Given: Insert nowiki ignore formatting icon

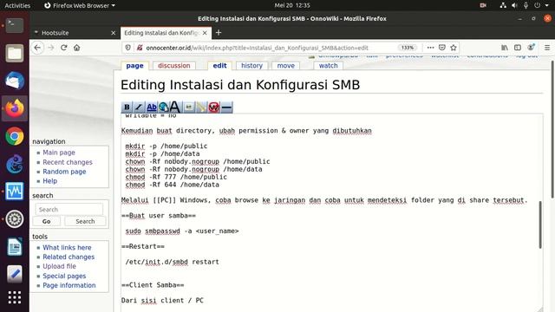Looking at the screenshot, I should (x=214, y=107).
